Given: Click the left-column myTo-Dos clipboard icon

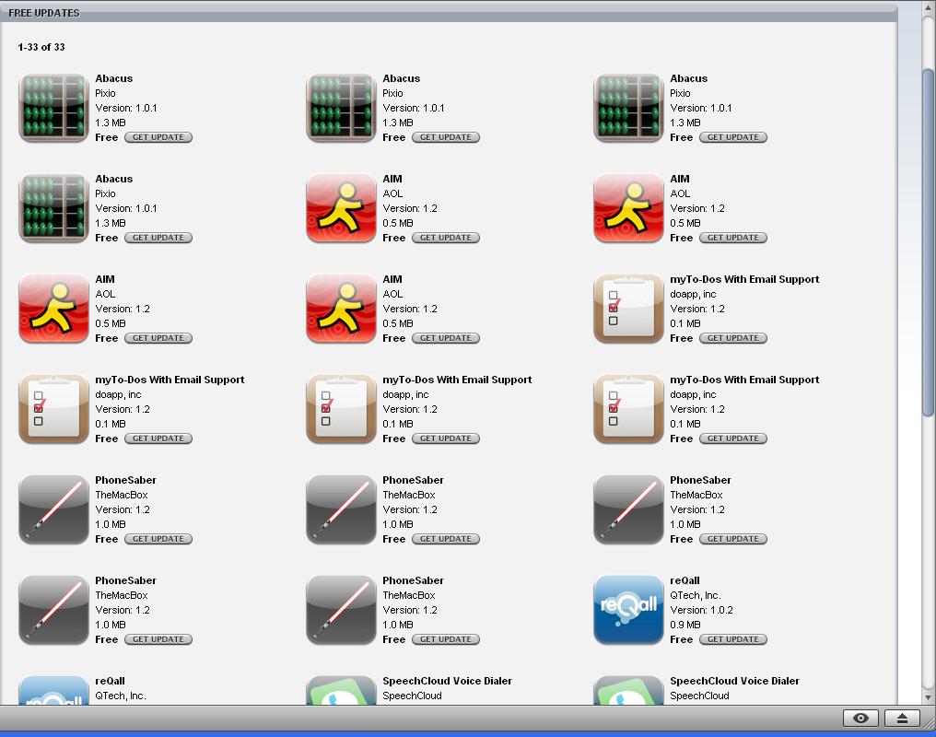Looking at the screenshot, I should [53, 409].
